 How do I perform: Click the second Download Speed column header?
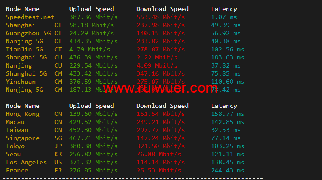click(162, 106)
